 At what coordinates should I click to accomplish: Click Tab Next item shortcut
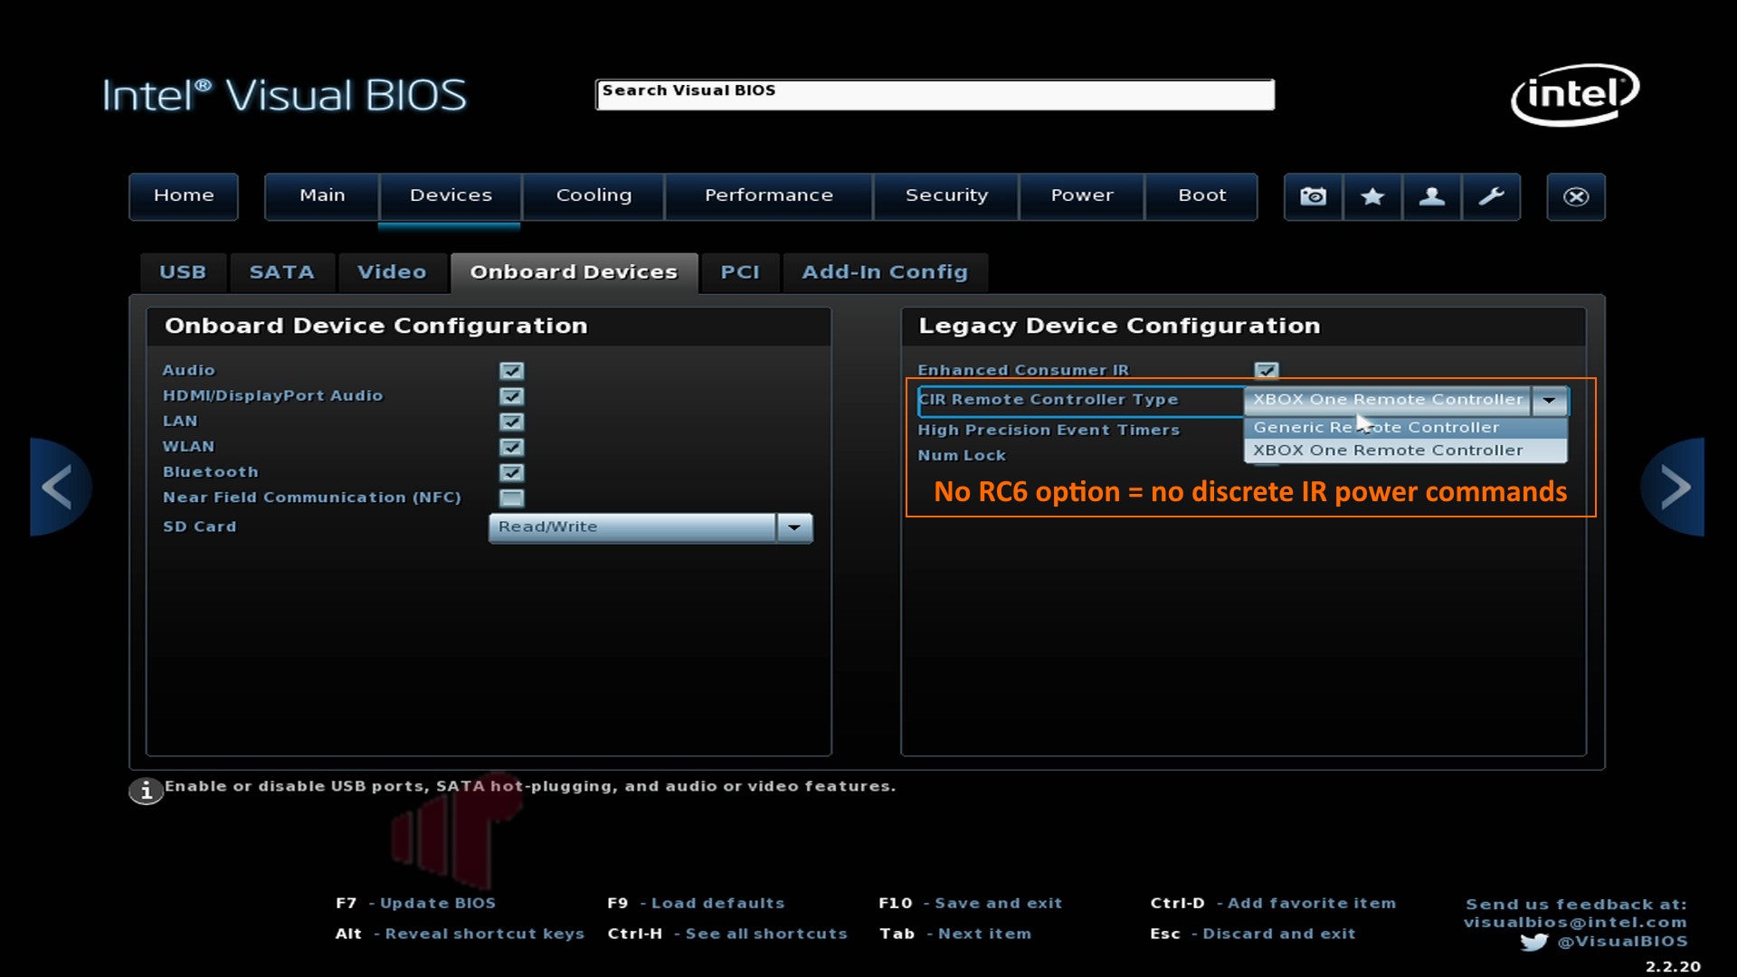[x=954, y=934]
